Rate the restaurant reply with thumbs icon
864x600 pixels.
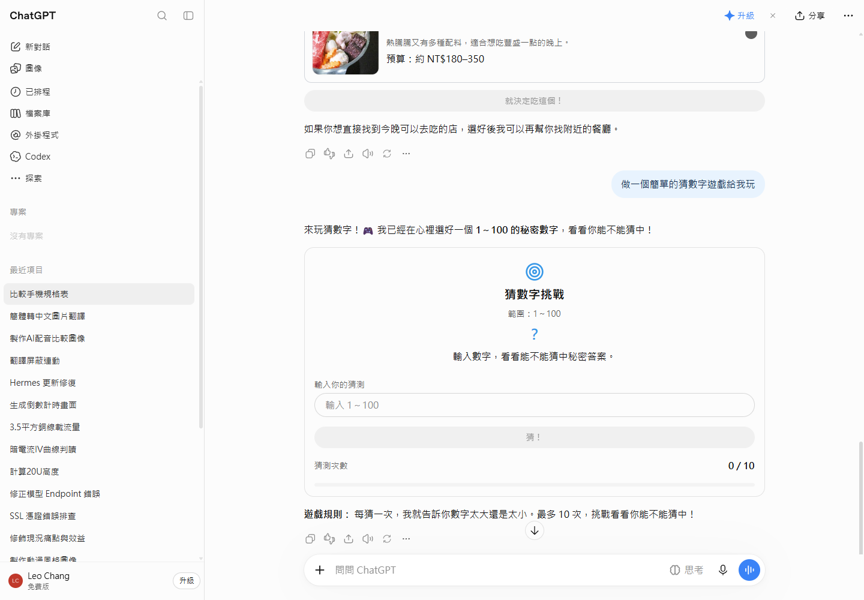[329, 154]
